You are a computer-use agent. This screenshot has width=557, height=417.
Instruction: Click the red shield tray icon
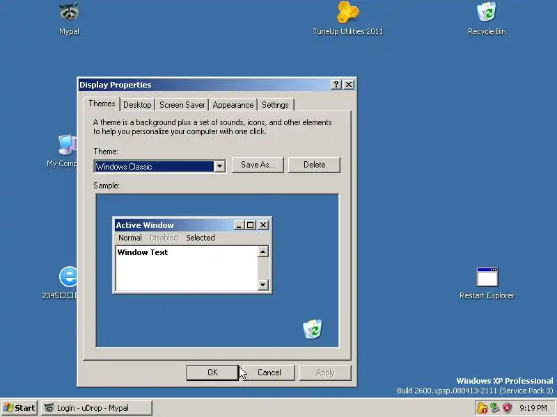pos(507,408)
